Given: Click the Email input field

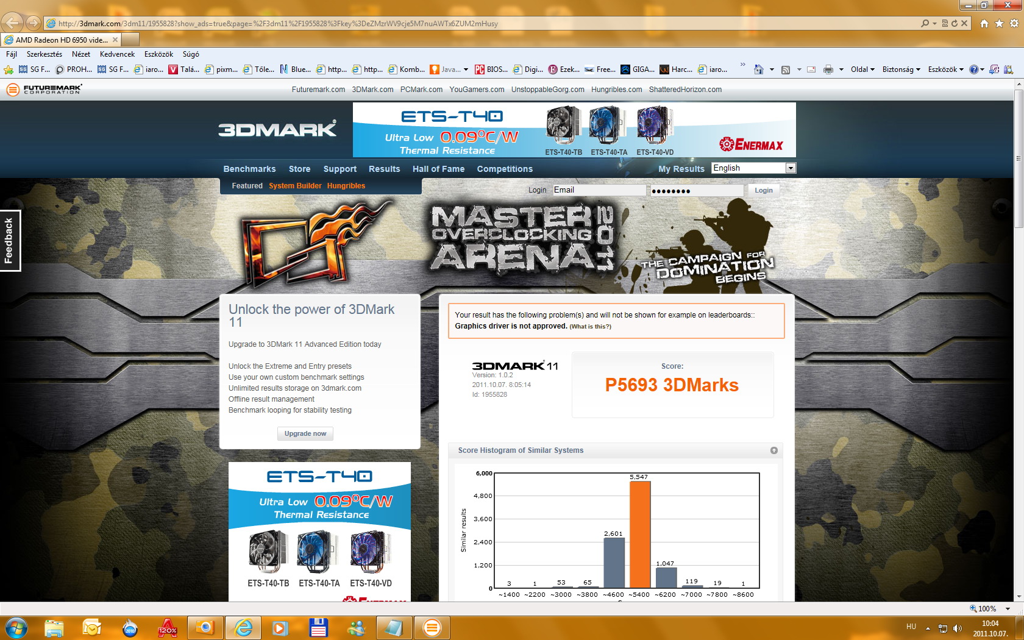Looking at the screenshot, I should [599, 190].
